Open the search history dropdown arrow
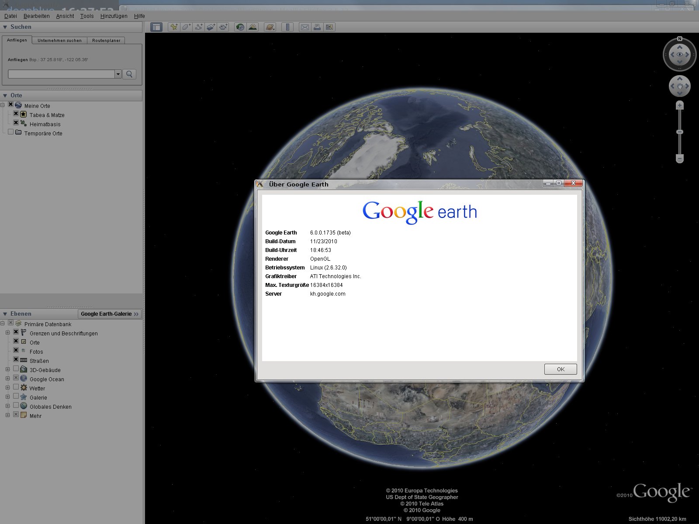Viewport: 699px width, 524px height. 118,74
